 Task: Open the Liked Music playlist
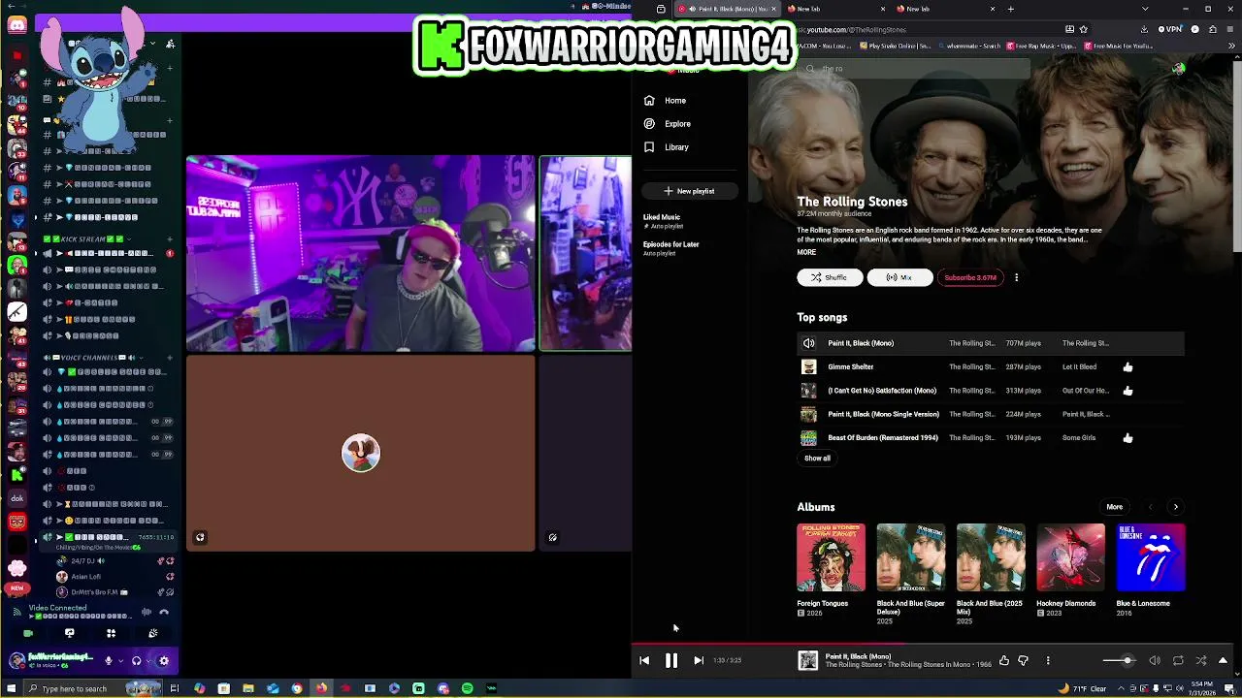(x=662, y=221)
